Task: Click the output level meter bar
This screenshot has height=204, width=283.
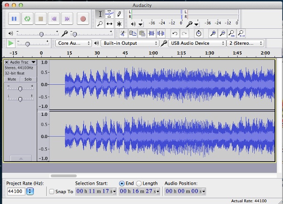Action: point(157,14)
